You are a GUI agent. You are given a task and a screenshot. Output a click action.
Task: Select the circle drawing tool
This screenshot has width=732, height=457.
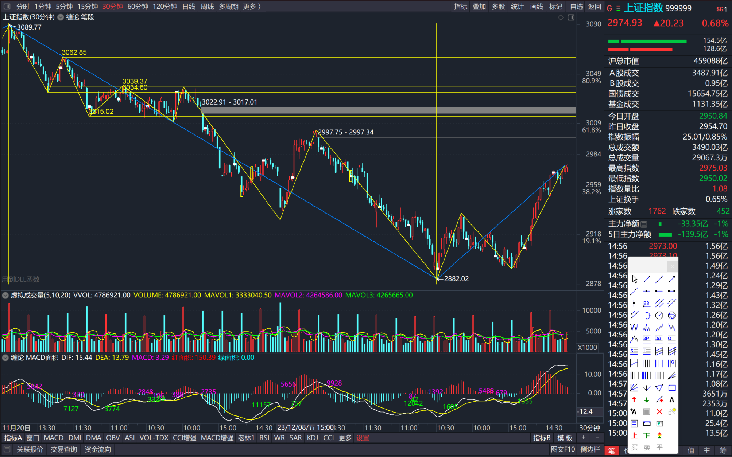click(659, 315)
